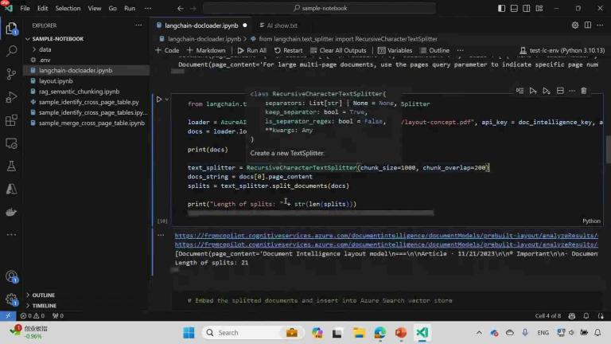Screen dimensions: 611x344
Task: Open the Source Control view
Action: (11, 74)
